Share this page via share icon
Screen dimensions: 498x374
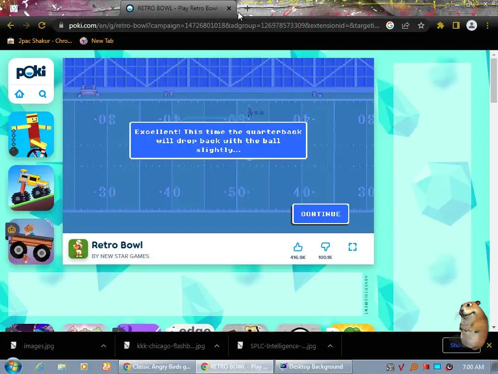coord(406,25)
